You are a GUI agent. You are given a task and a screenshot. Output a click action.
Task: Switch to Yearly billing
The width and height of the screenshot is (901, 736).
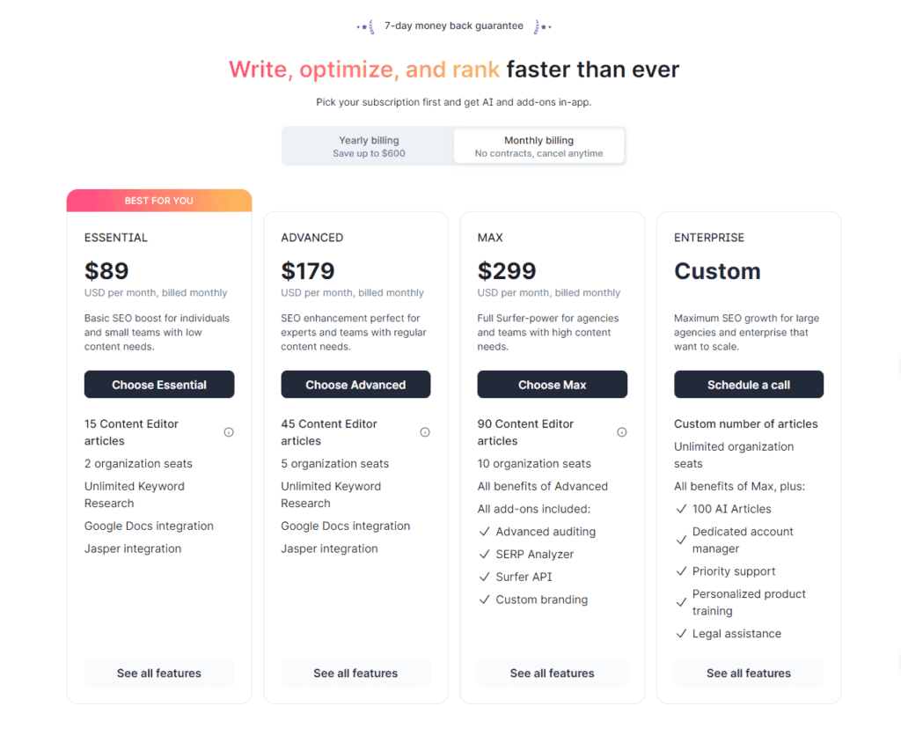(369, 145)
